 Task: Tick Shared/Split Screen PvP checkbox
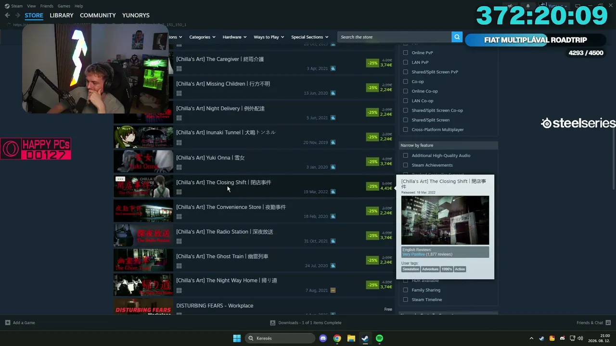click(x=405, y=72)
